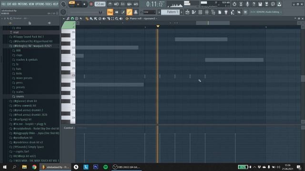Select the Paint brush tool in piano roll
This screenshot has height=171, width=305.
tap(91, 19)
